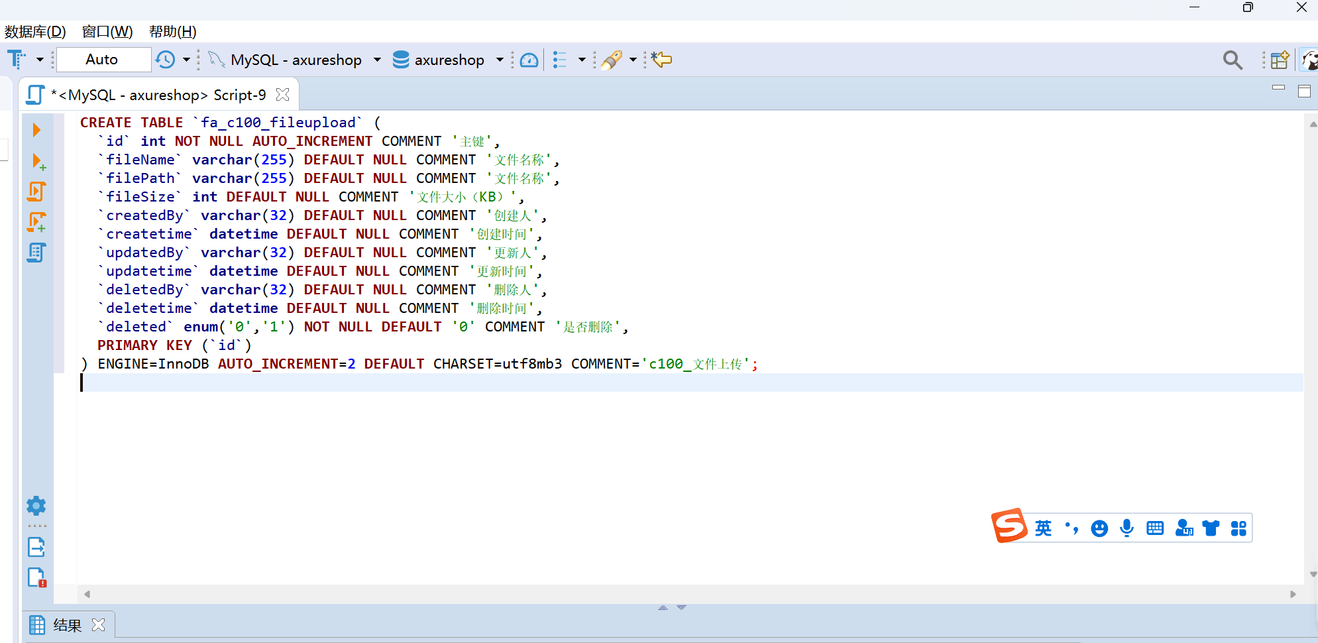Click the panel collapse down arrow
The height and width of the screenshot is (643, 1318).
[x=681, y=607]
